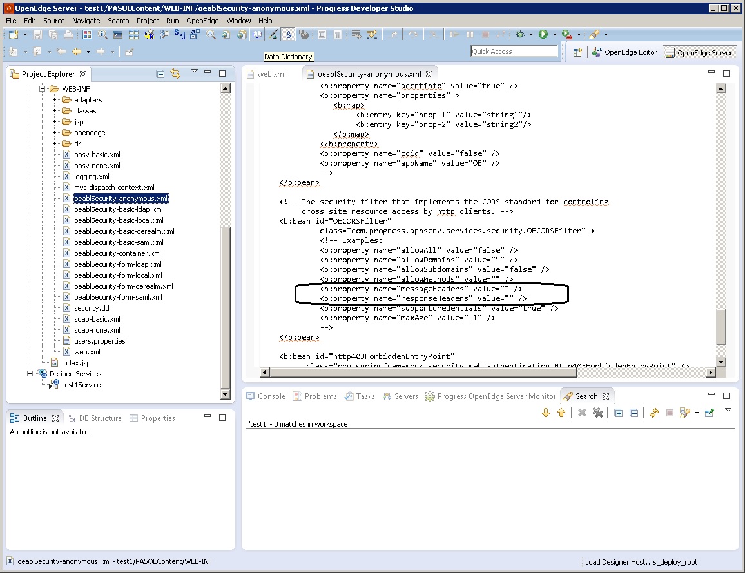The width and height of the screenshot is (745, 573).
Task: Click the console window toolbar icon
Action: pos(118,34)
